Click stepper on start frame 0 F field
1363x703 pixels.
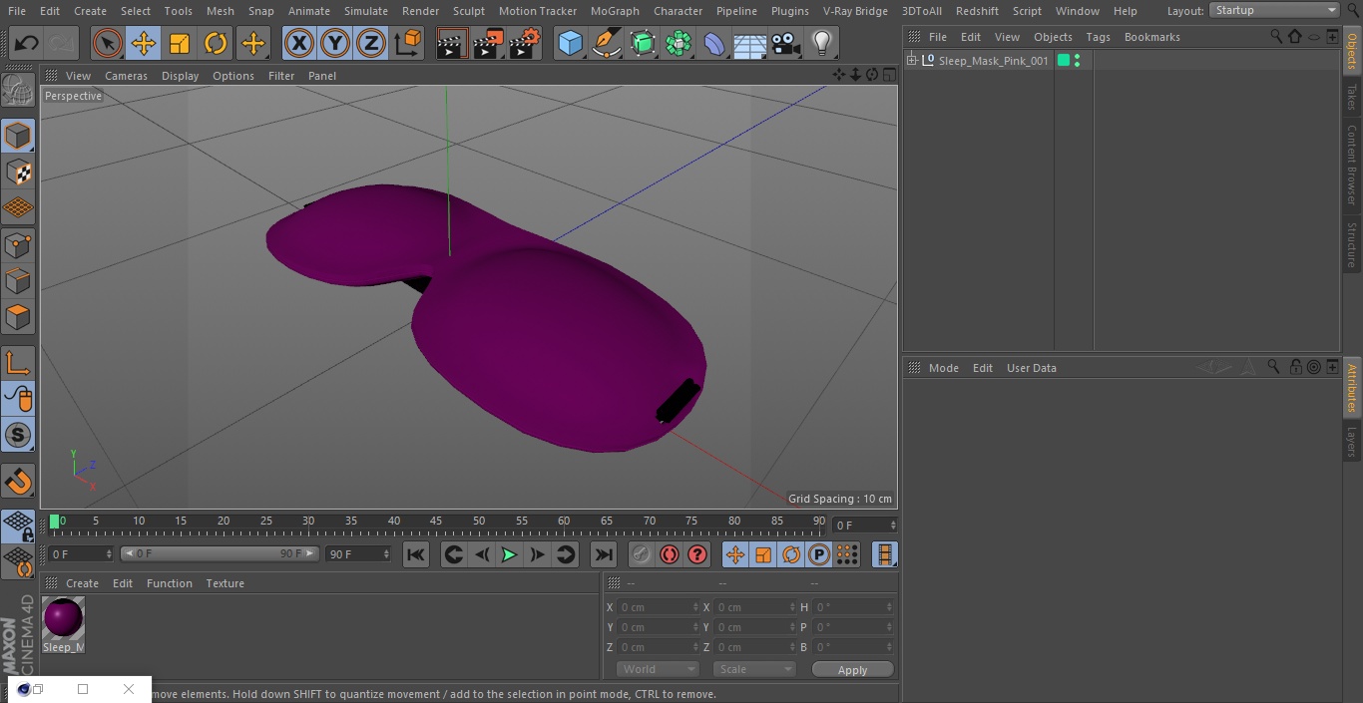[109, 554]
